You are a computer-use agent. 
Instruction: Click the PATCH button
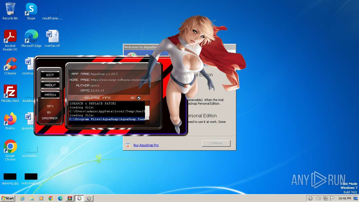click(50, 95)
